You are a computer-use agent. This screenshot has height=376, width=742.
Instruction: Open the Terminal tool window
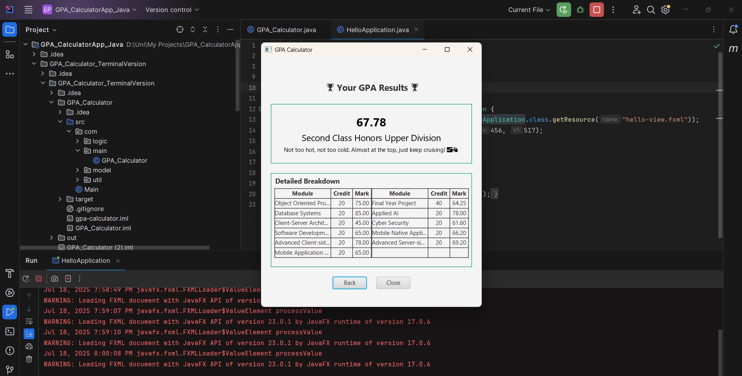[x=10, y=332]
